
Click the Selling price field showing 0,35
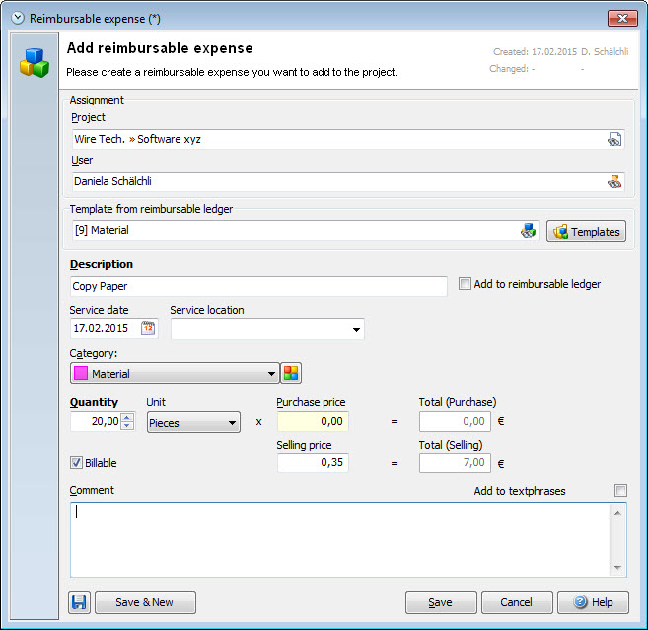click(313, 463)
